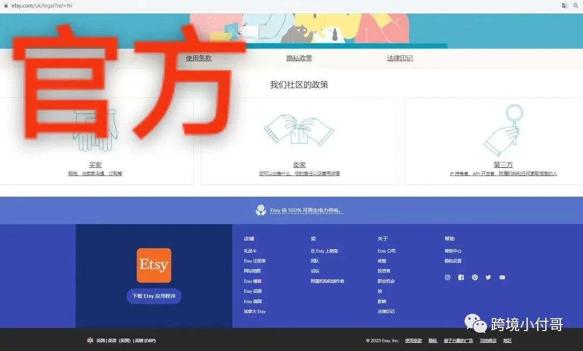
Task: Open Etsy's Instagram via its icon
Action: (x=447, y=277)
